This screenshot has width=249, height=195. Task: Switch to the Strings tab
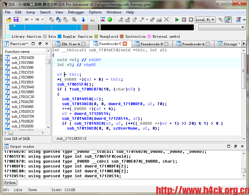click(x=227, y=44)
